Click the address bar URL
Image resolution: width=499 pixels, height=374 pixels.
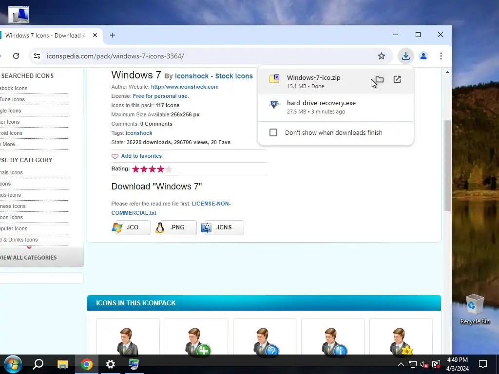coord(115,56)
